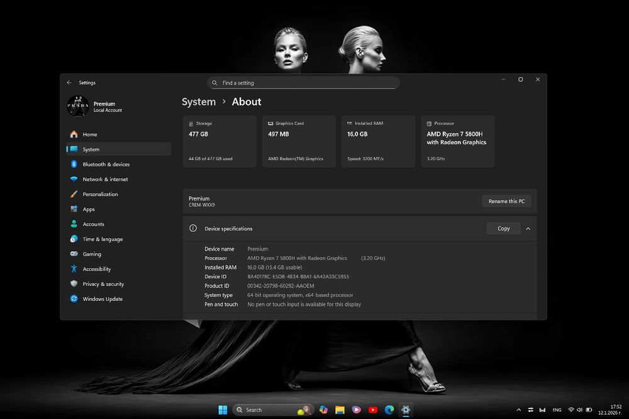Go to Network & internet settings
629x419 pixels.
105,180
